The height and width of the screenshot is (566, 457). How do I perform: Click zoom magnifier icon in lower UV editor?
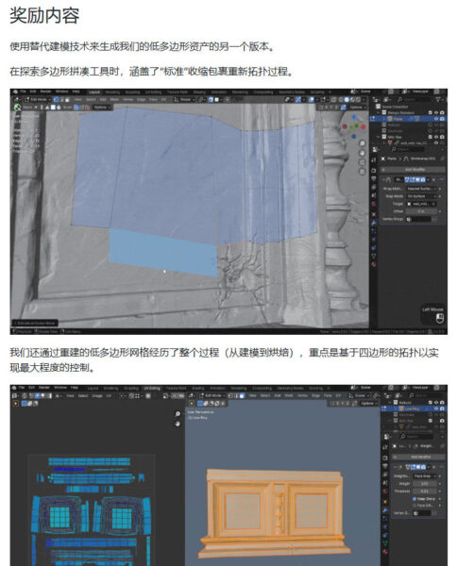[x=178, y=414]
